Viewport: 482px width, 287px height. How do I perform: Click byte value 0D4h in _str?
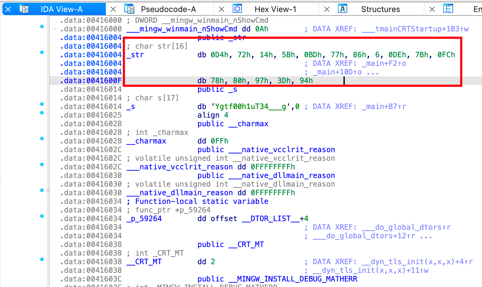point(219,55)
